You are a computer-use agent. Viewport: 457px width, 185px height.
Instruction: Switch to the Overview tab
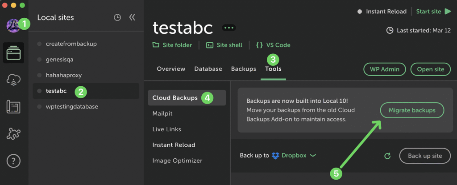171,69
